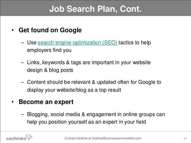Click the words employers find you
191x143 pixels.
[x=49, y=50]
